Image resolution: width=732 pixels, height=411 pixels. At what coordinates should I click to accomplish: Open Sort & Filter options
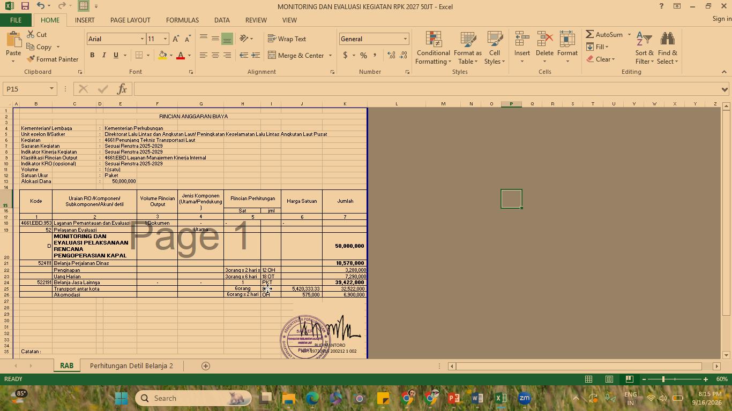click(644, 48)
